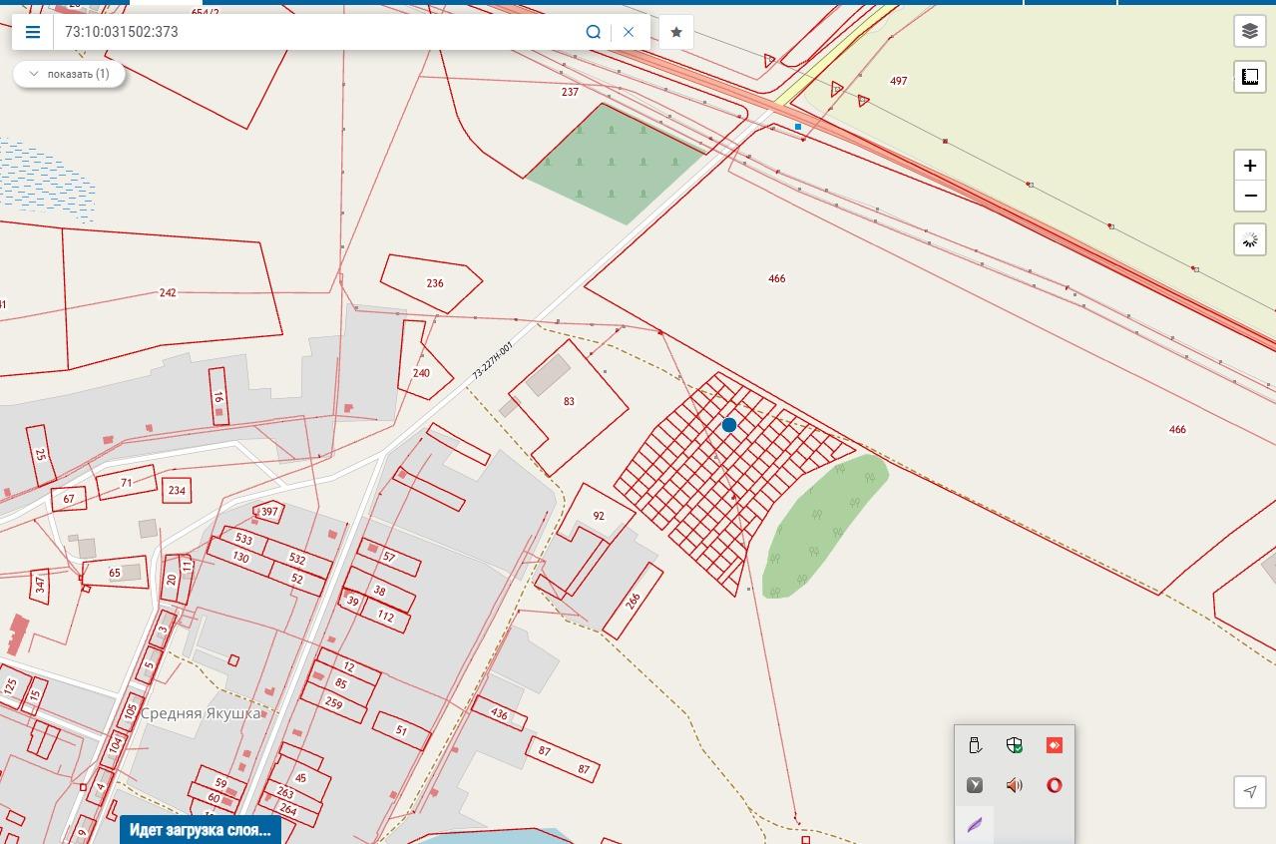Click the speaker volume tray icon
1276x844 pixels.
[1015, 785]
